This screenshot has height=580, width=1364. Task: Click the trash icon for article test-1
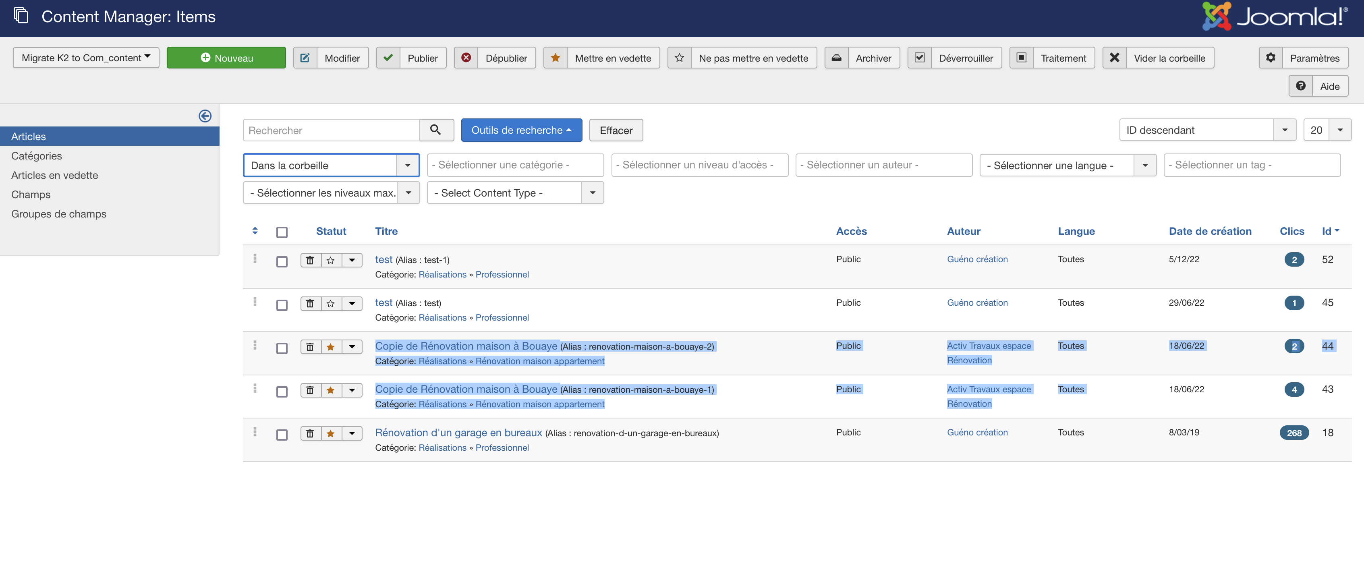[x=310, y=260]
